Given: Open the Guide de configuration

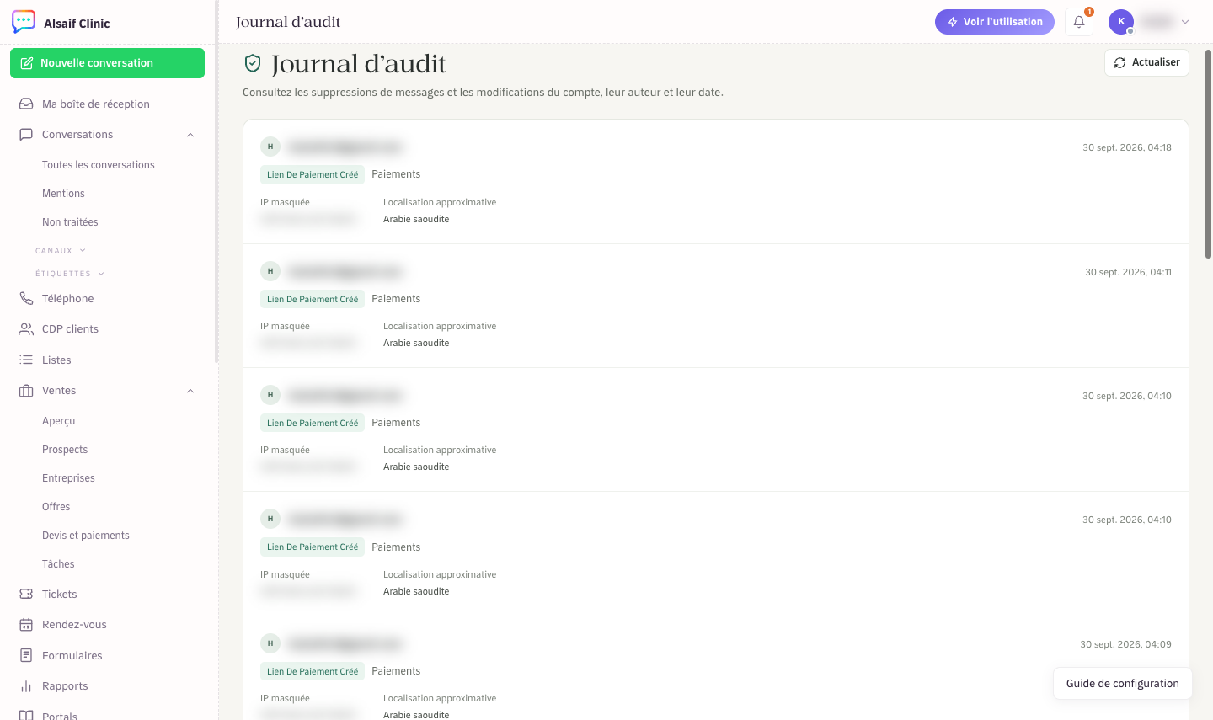Looking at the screenshot, I should pyautogui.click(x=1123, y=684).
